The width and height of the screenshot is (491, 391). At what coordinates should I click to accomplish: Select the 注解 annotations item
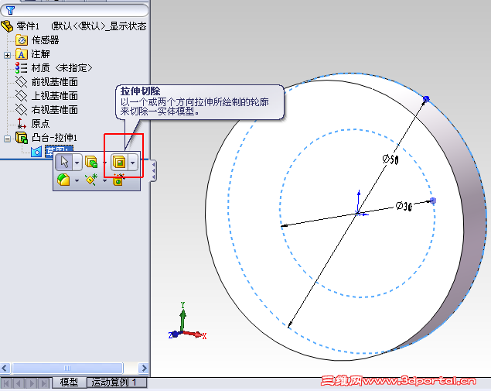point(40,54)
